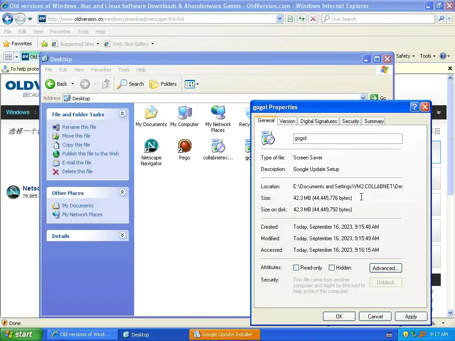The image size is (455, 341).
Task: Open Tools menu in Desktop window
Action: (x=124, y=70)
